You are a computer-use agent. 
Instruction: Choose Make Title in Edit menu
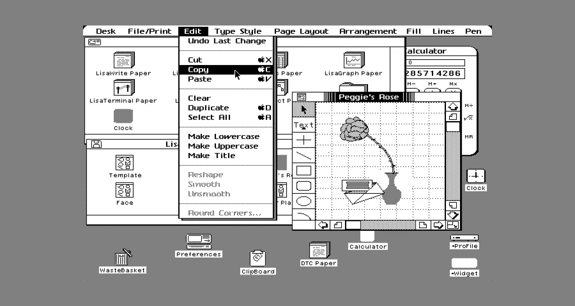[226, 156]
